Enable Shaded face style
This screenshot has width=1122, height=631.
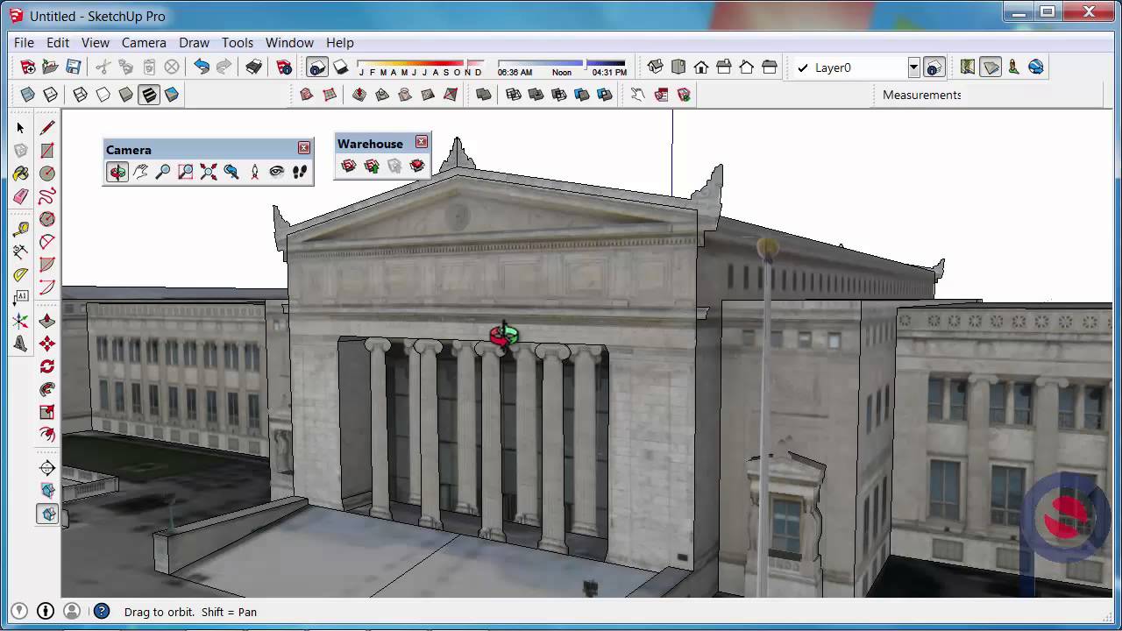point(126,95)
